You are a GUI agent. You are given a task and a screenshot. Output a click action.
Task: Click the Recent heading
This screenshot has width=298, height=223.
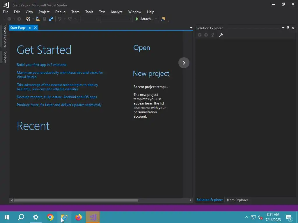33,126
